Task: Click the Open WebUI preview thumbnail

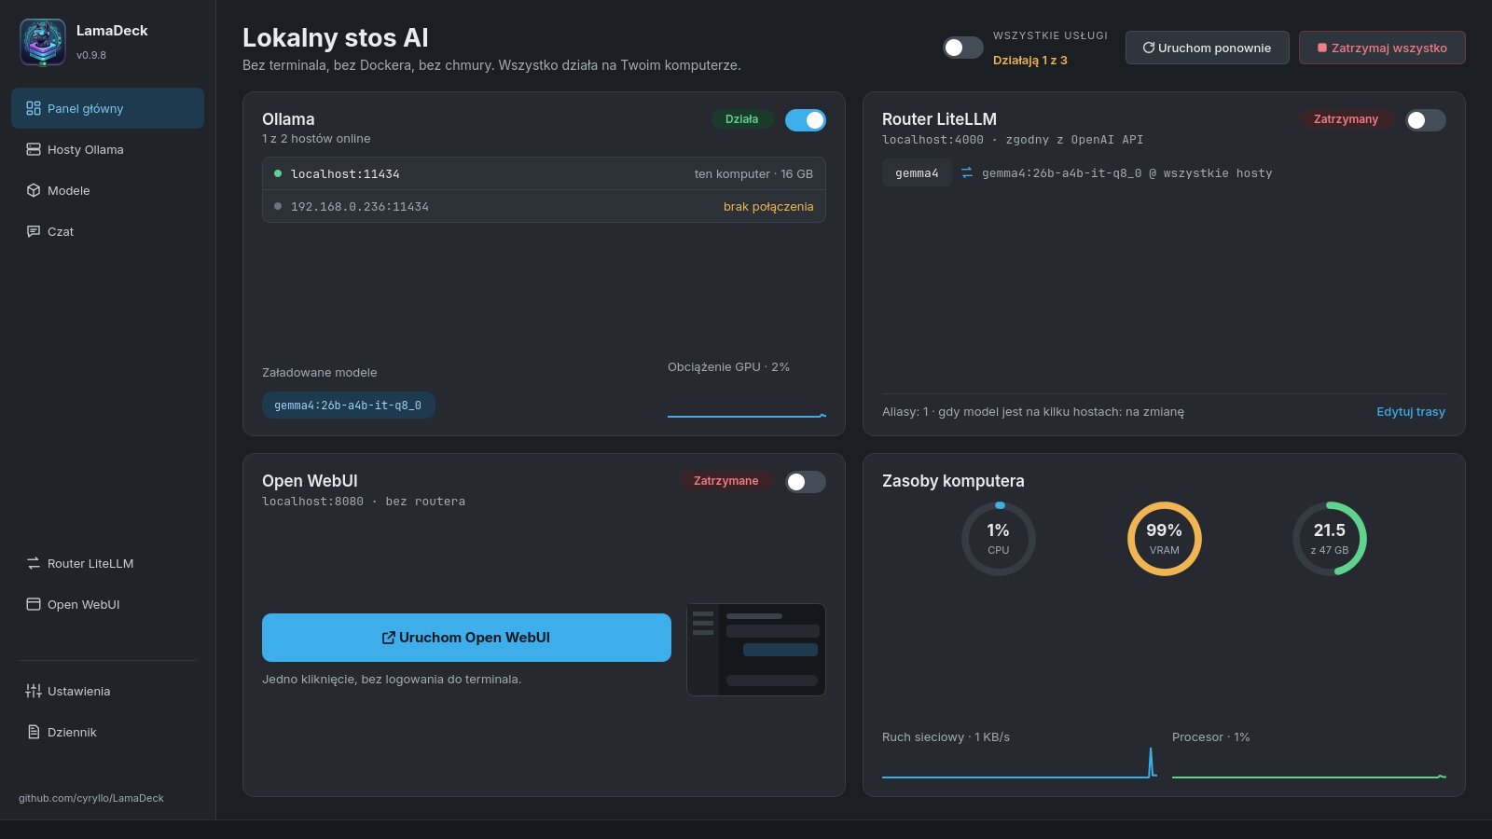Action: click(x=756, y=650)
